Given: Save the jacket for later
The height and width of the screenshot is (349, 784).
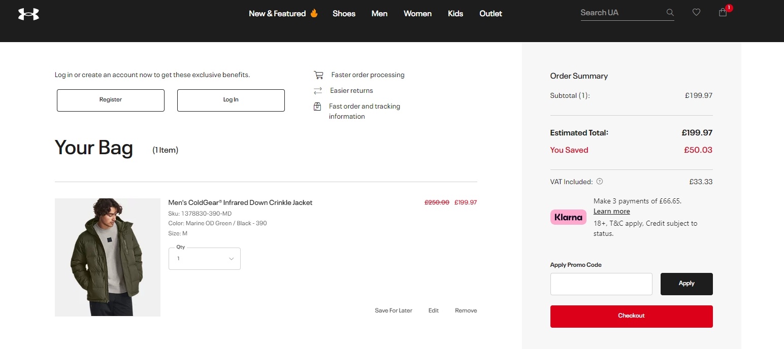Looking at the screenshot, I should pyautogui.click(x=394, y=310).
